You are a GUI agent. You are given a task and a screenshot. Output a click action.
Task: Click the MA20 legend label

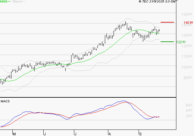point(4,2)
